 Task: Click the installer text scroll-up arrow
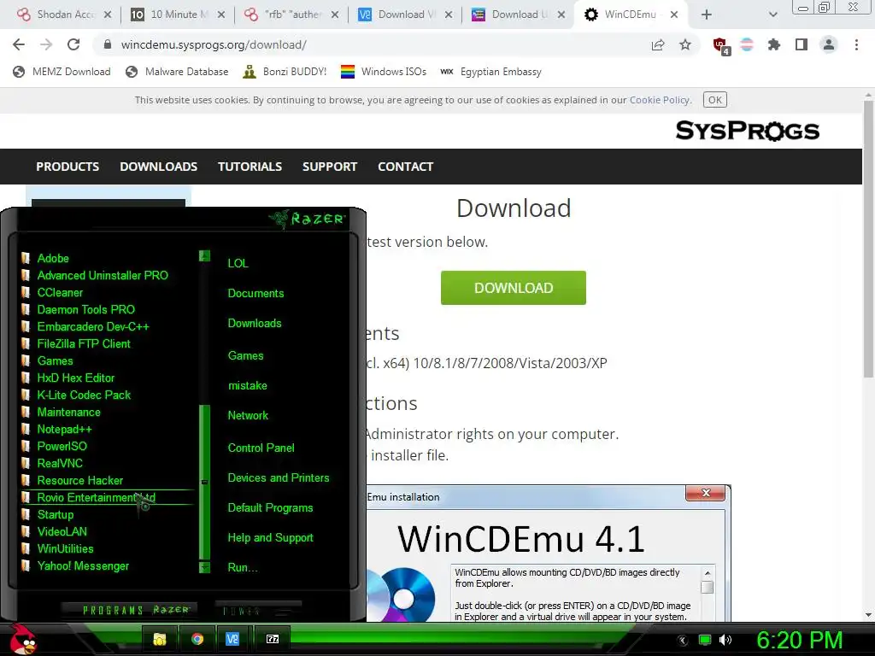tap(707, 573)
